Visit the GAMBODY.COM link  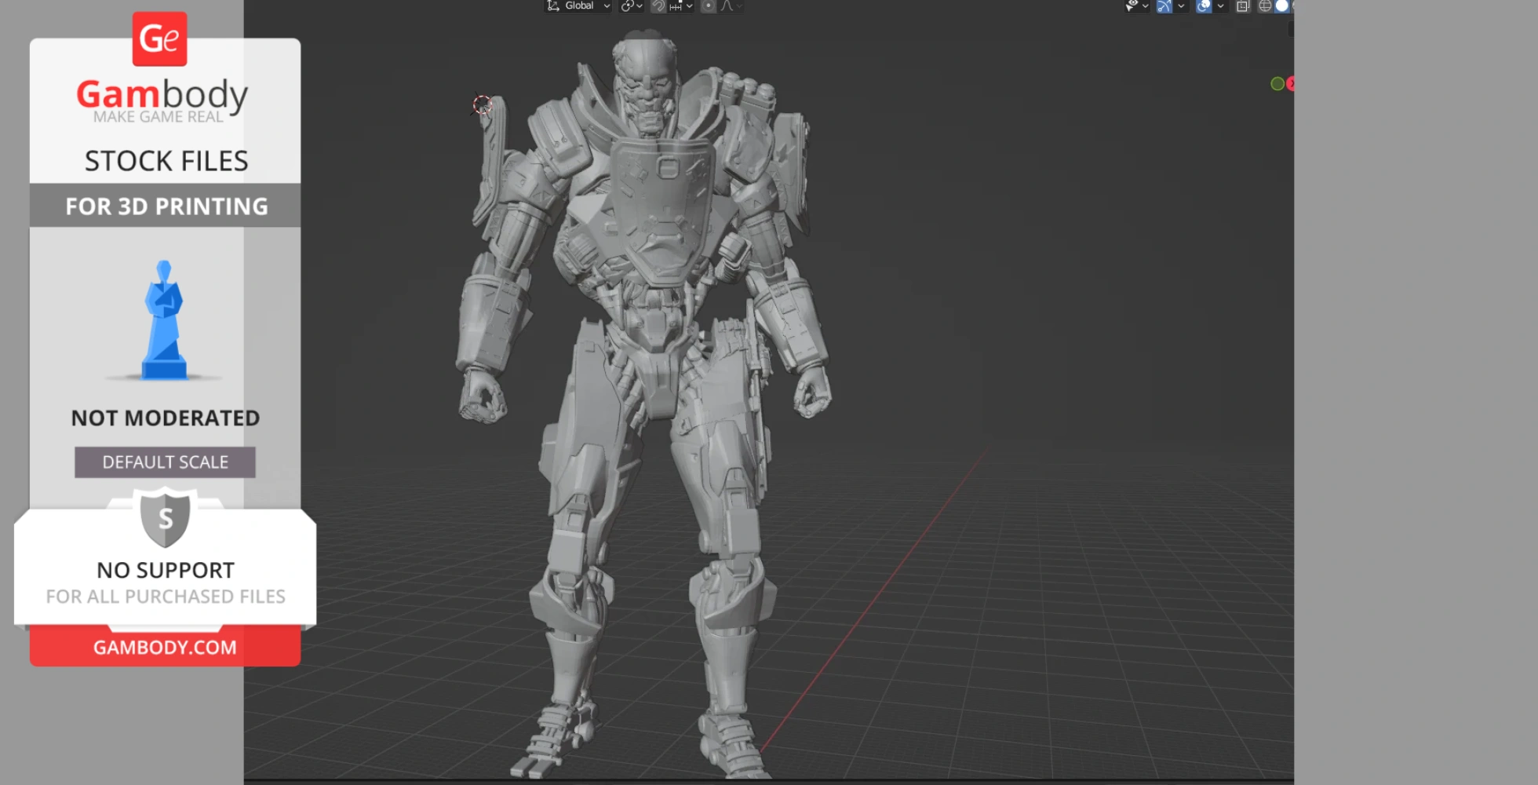(x=164, y=646)
